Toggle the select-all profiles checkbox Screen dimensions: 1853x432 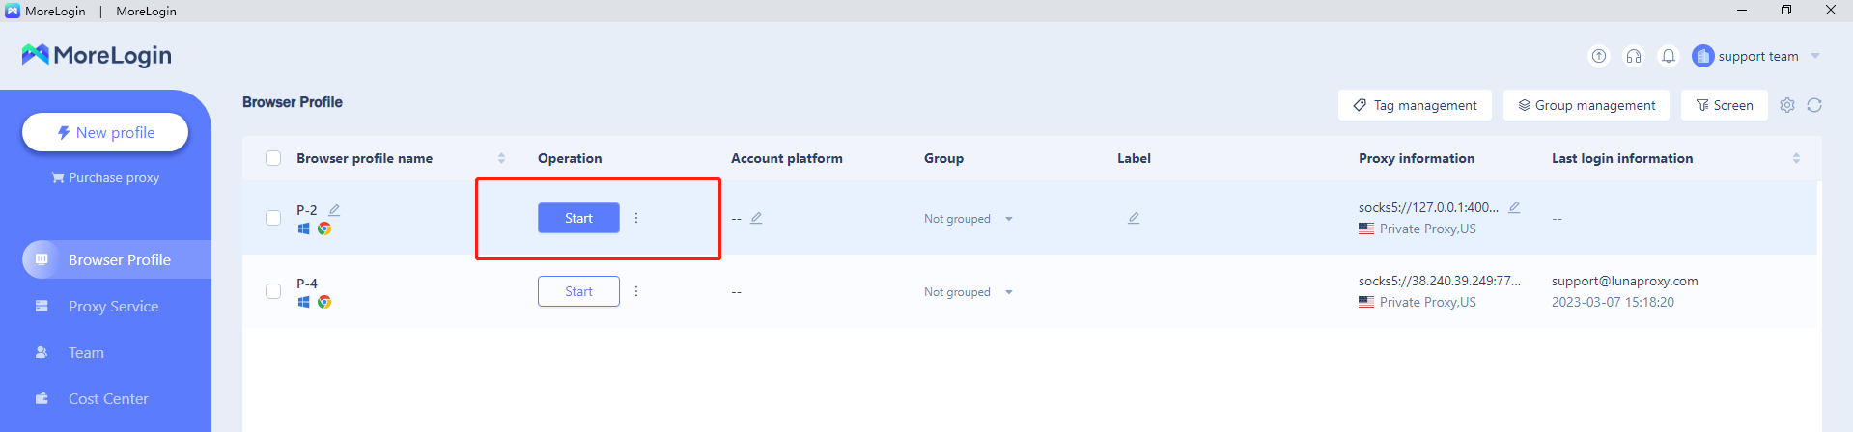(x=273, y=158)
